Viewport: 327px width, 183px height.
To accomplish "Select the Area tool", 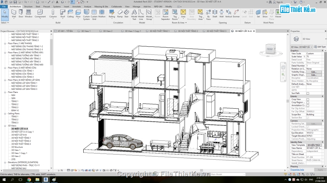I will click(183, 14).
